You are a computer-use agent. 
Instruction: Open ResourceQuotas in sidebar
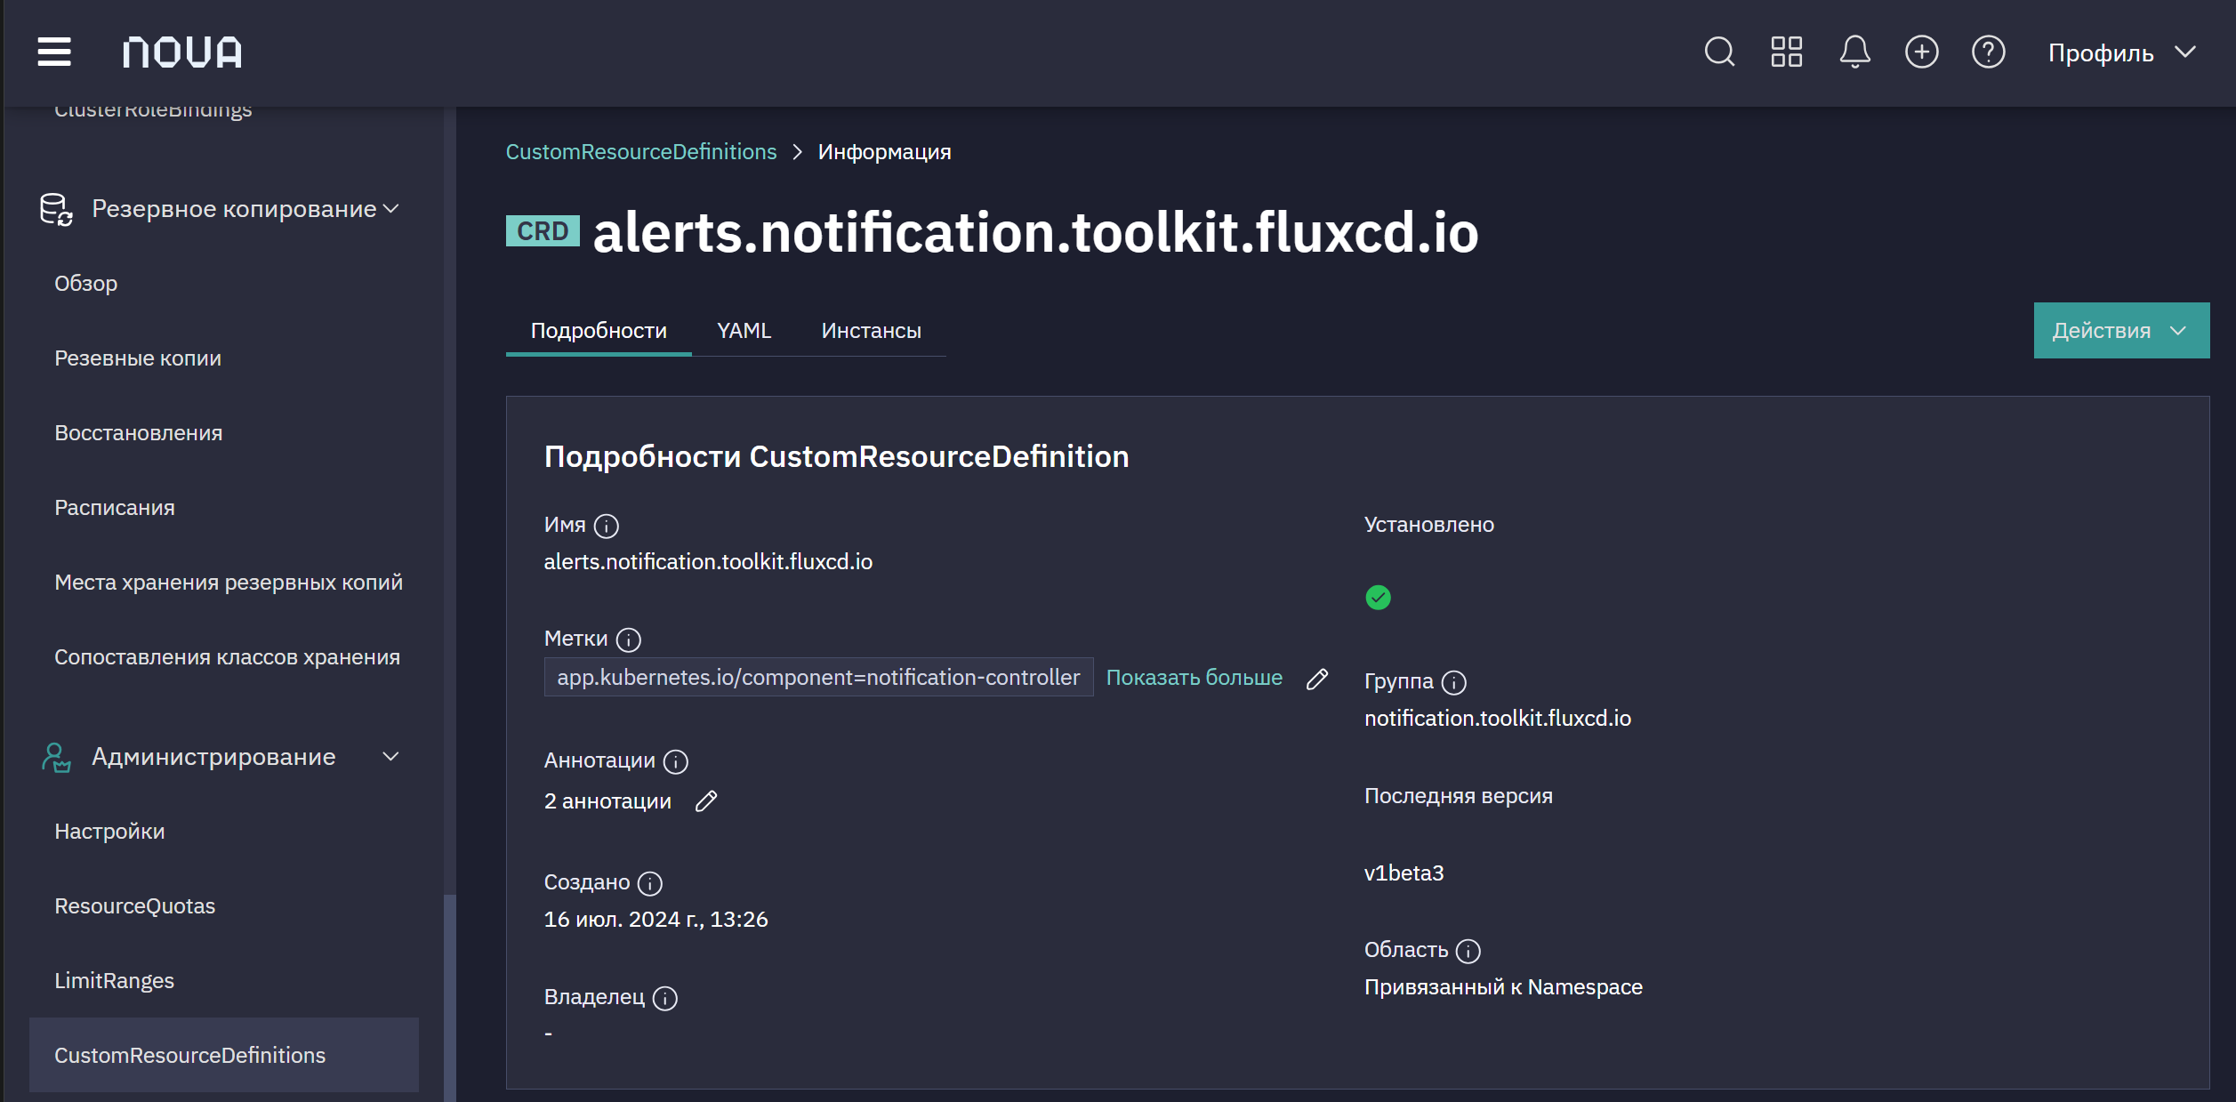click(x=134, y=906)
